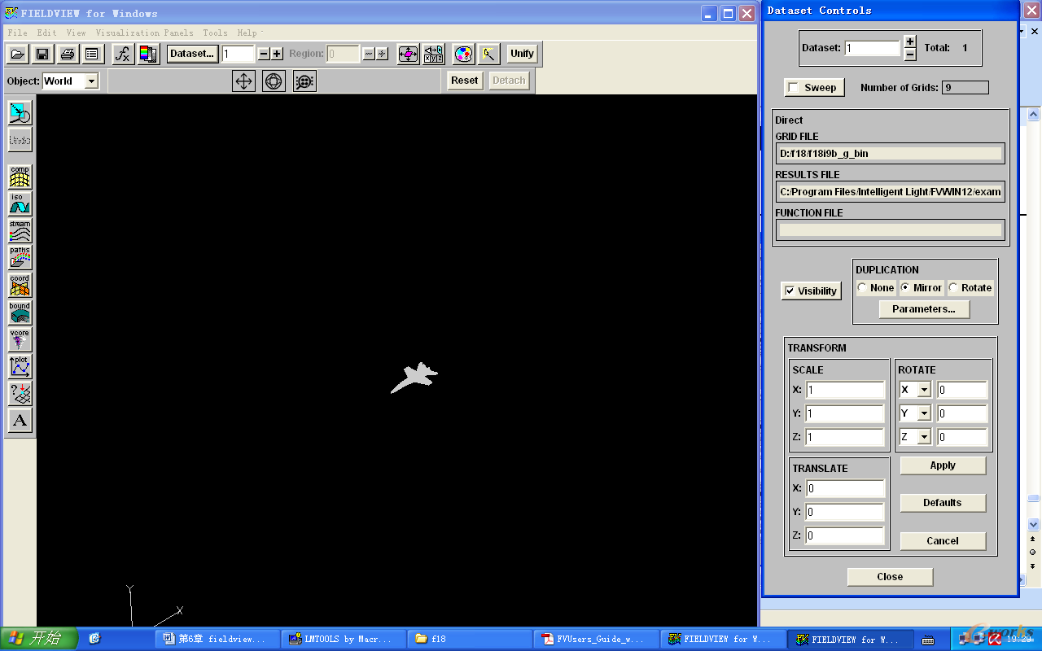Open the text annotation (A) tool
This screenshot has height=651, width=1042.
[20, 421]
